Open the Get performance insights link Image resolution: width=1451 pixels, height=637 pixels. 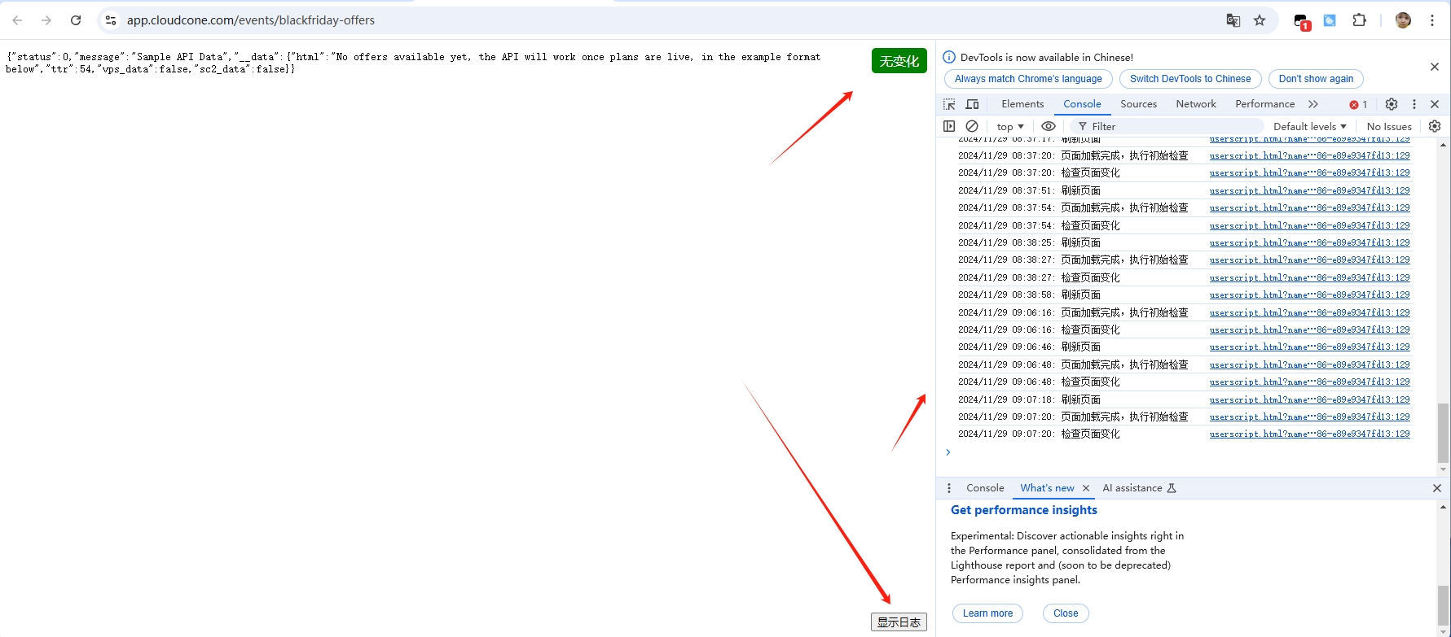point(1024,510)
